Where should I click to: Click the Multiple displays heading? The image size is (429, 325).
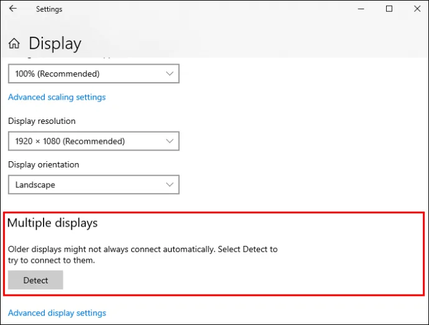[x=53, y=223]
